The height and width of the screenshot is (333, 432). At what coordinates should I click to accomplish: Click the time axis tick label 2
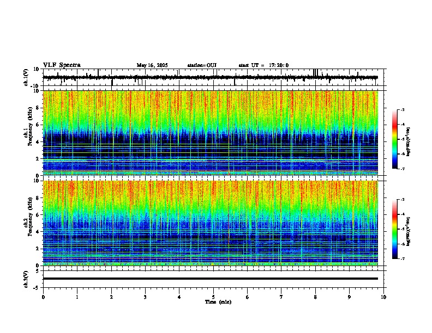coord(111,297)
